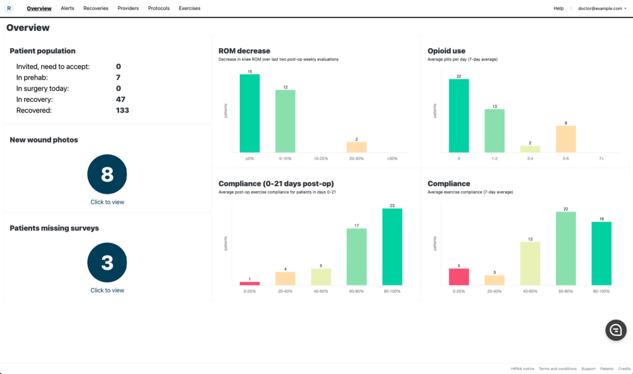Click to view under New wound photos

[x=107, y=202]
